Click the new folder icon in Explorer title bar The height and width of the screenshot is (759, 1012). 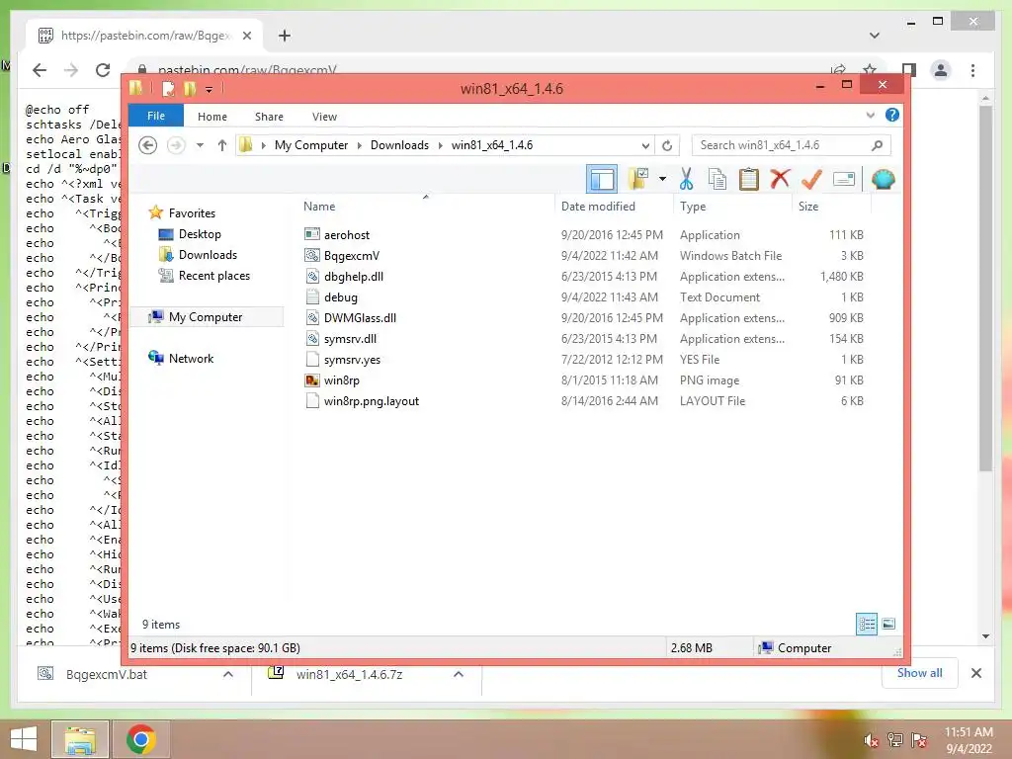[x=190, y=88]
